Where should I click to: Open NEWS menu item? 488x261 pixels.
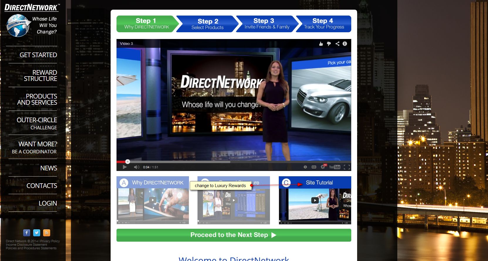coord(49,168)
